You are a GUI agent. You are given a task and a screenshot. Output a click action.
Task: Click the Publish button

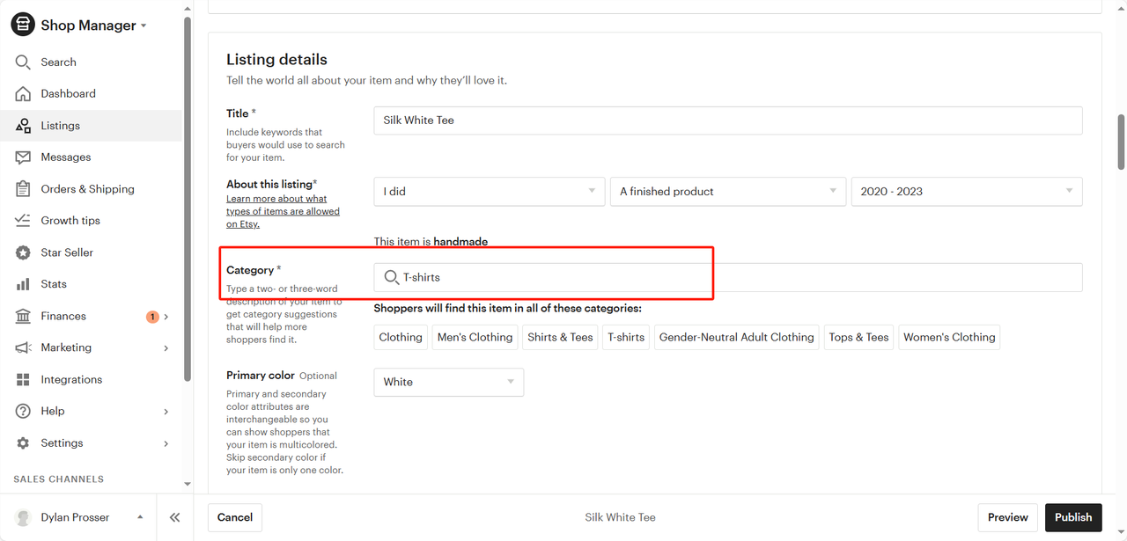1073,517
